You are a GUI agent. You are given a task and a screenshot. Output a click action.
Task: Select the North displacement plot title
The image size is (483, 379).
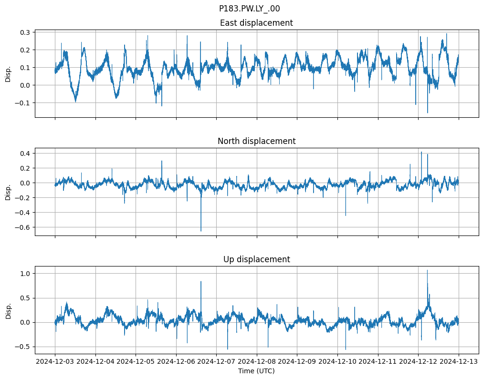coord(256,141)
